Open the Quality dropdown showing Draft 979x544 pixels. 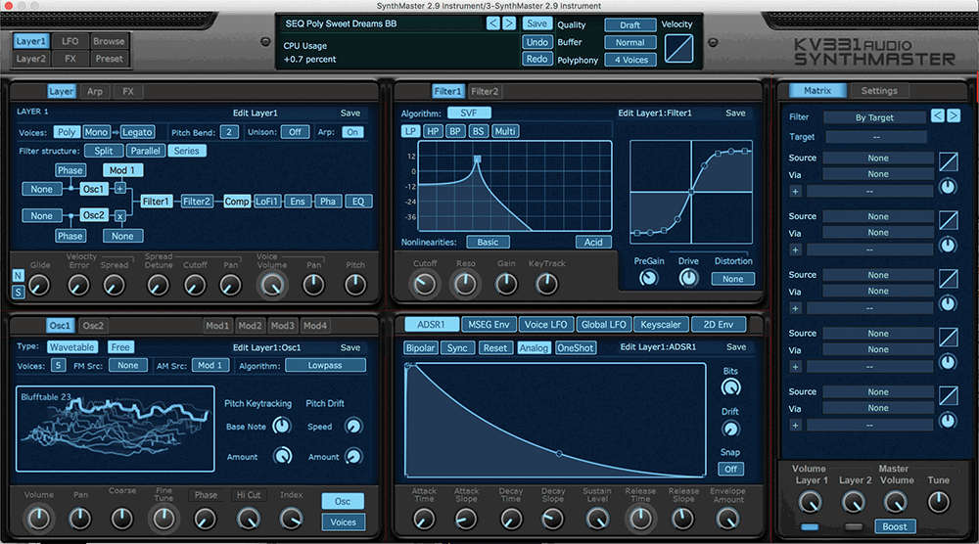tap(629, 25)
